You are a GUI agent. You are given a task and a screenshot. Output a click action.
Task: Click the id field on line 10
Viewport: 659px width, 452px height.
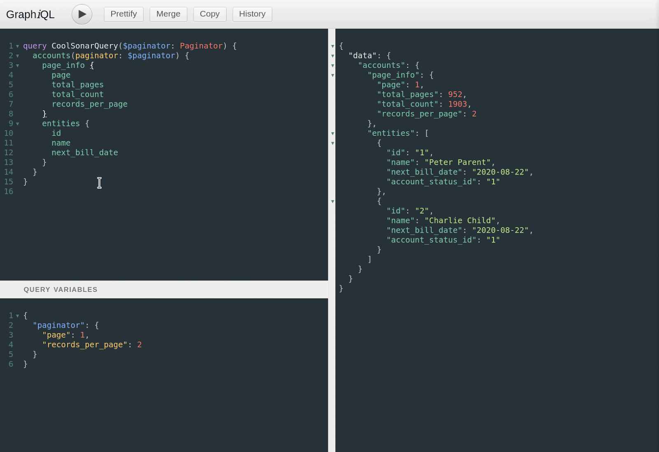point(56,133)
